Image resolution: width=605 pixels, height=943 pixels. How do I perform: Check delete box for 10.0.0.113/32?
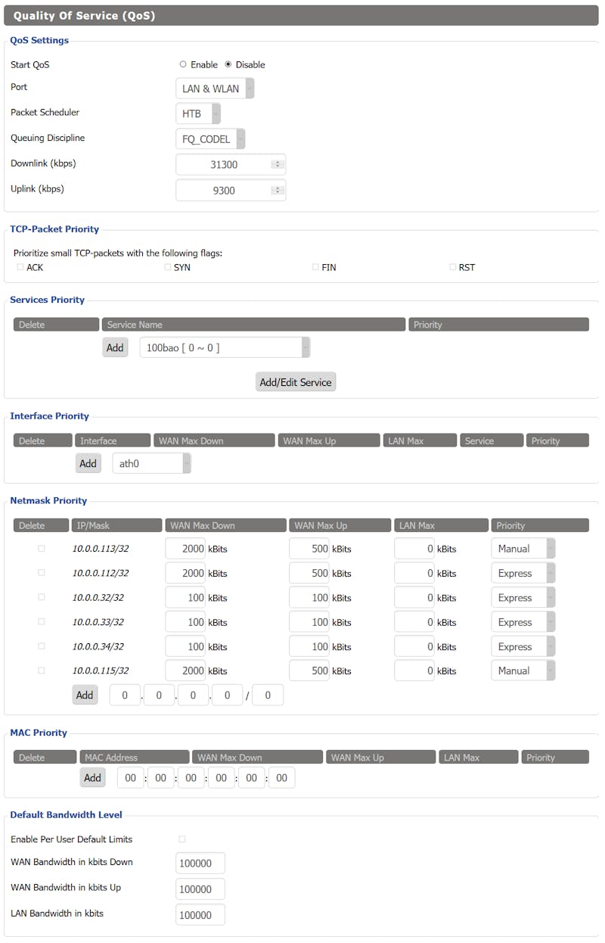click(x=42, y=549)
